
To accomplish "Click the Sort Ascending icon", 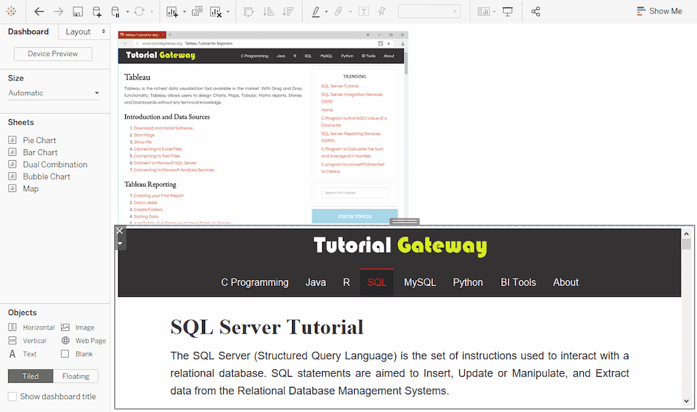I will [268, 12].
